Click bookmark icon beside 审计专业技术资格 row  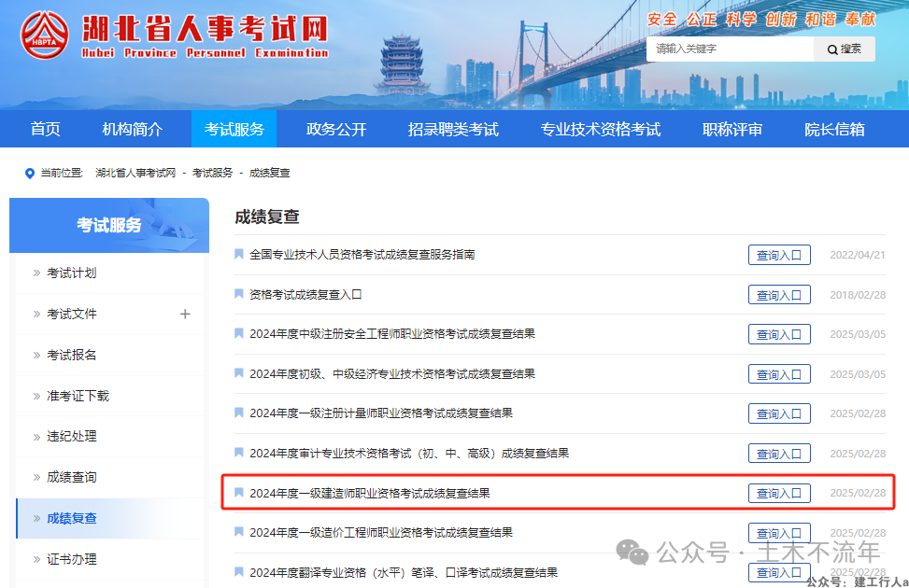(x=238, y=453)
